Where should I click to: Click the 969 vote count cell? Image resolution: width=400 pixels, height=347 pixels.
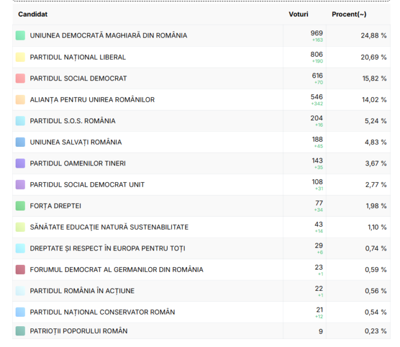[x=317, y=34]
